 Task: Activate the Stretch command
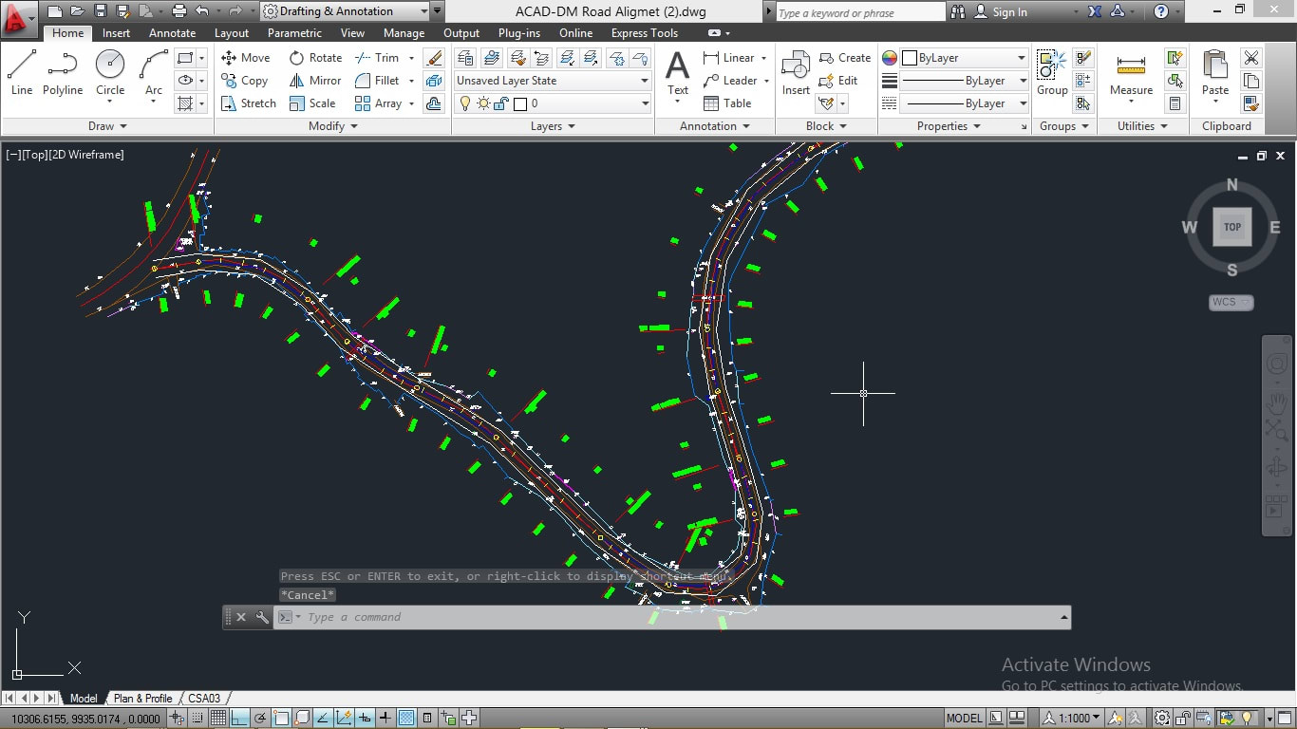coord(249,103)
